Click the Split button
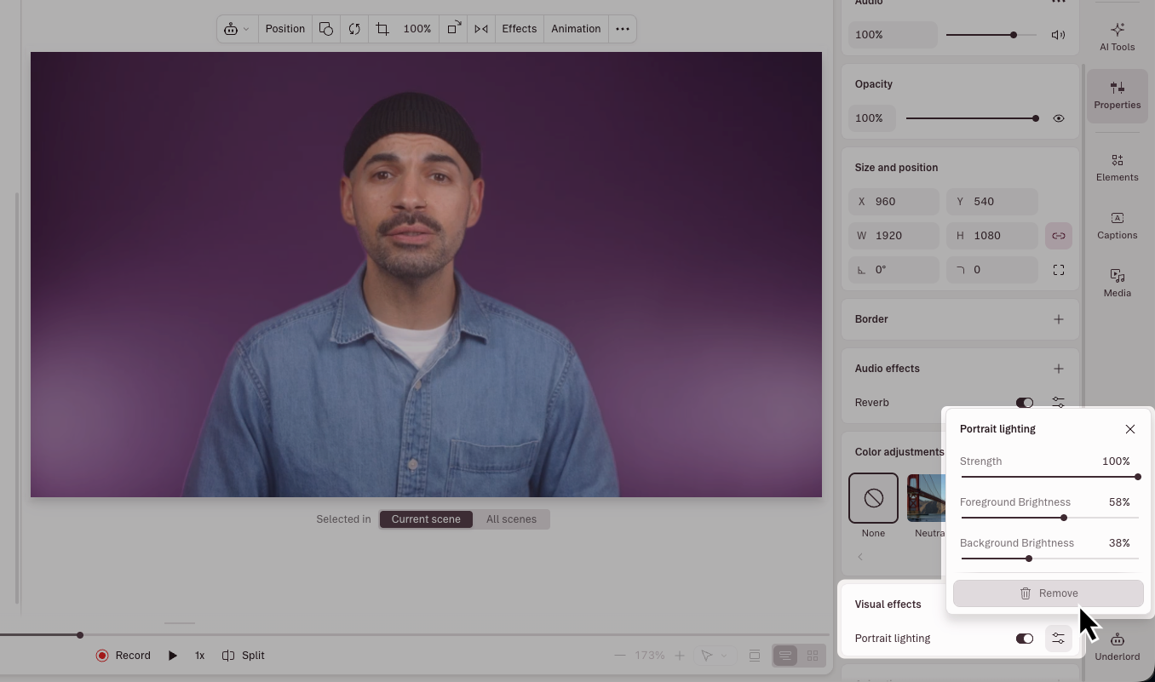This screenshot has width=1155, height=682. click(244, 656)
